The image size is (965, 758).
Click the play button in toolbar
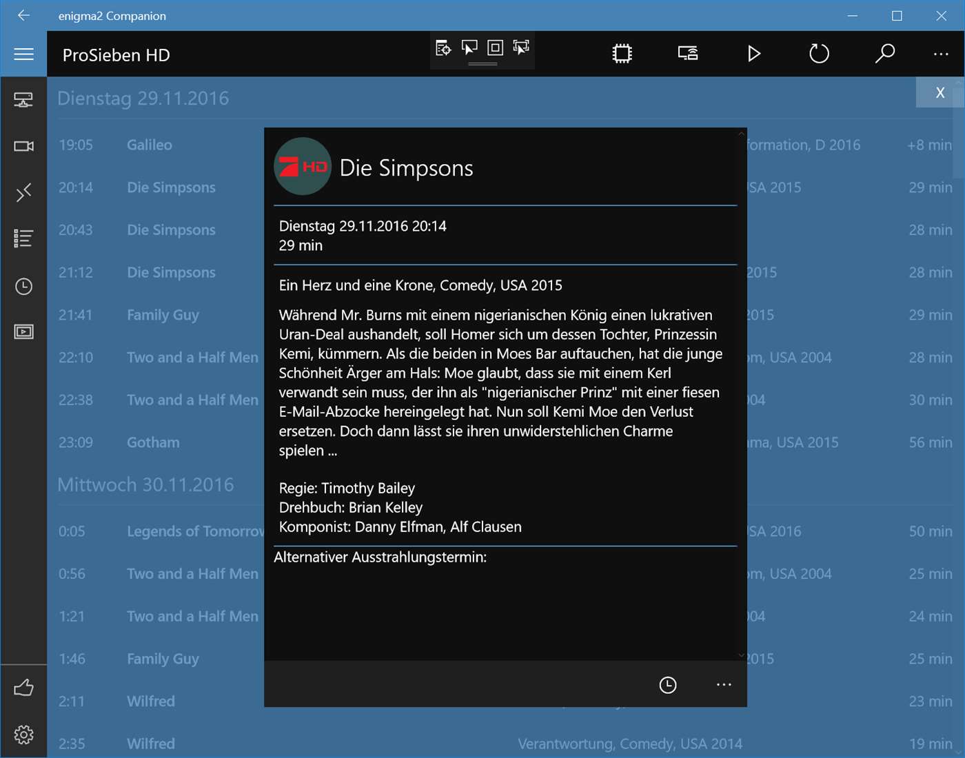(x=753, y=54)
